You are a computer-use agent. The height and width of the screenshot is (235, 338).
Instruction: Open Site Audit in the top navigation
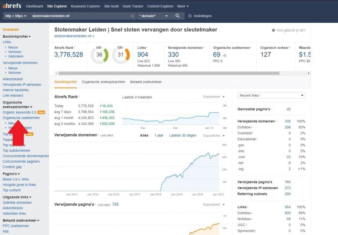[111, 6]
